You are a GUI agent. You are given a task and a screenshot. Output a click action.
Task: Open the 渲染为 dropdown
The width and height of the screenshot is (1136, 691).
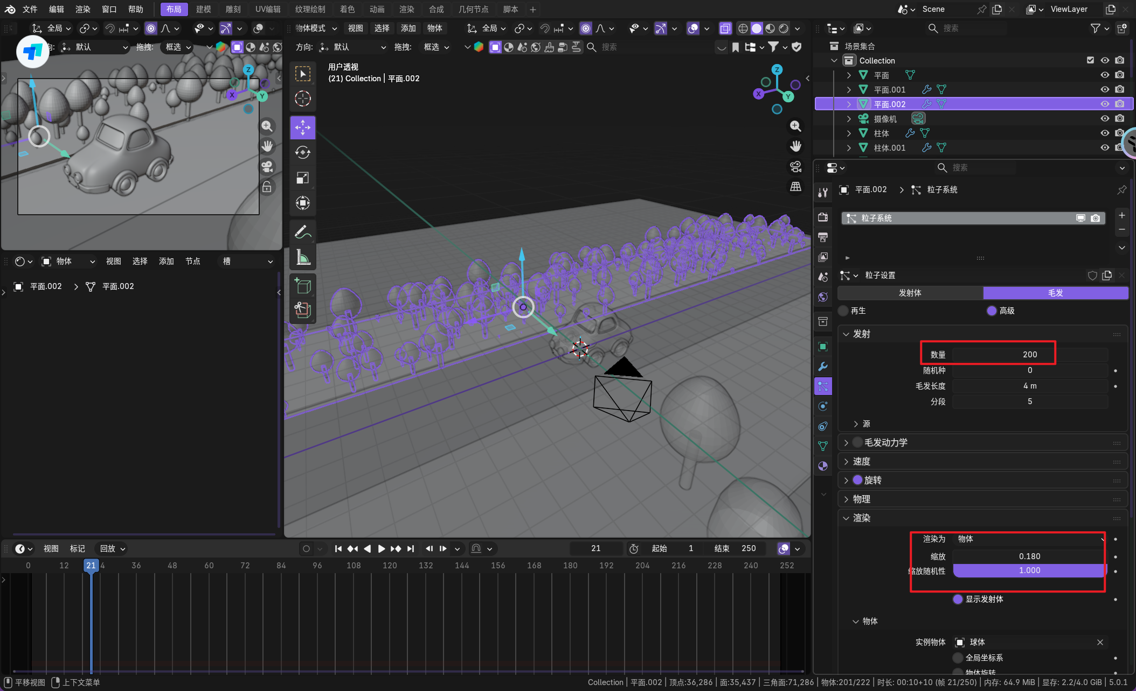pos(1029,539)
